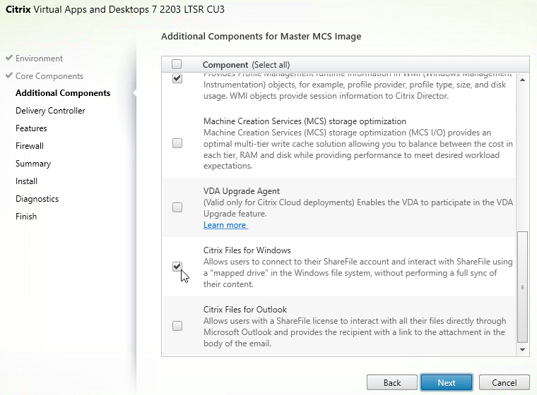The image size is (537, 395).
Task: Click the Environment step checkmark icon
Action: tap(9, 58)
